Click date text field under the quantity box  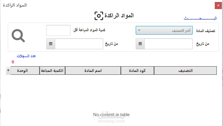tap(79, 44)
